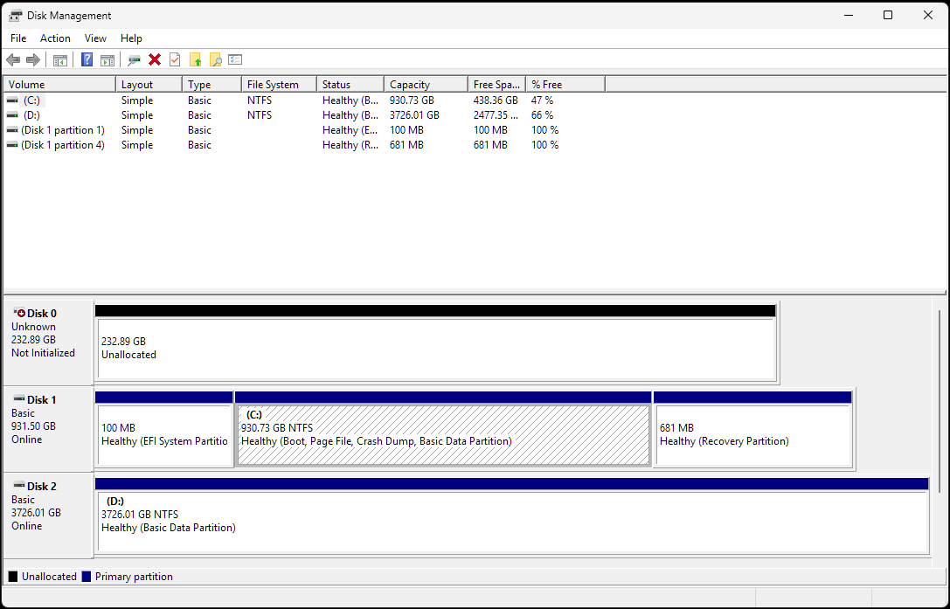Click the drive icon beside (D:) in volume list
Image resolution: width=950 pixels, height=609 pixels.
click(x=12, y=115)
